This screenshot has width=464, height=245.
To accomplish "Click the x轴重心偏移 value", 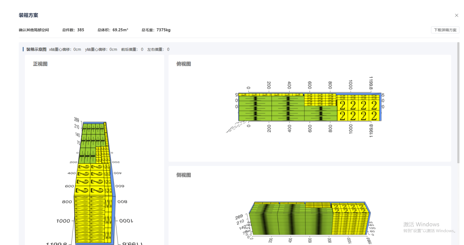I will pos(65,50).
